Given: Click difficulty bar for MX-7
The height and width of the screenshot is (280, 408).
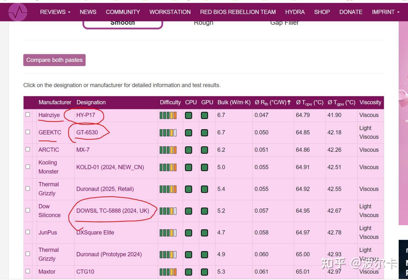Looking at the screenshot, I should [x=168, y=150].
